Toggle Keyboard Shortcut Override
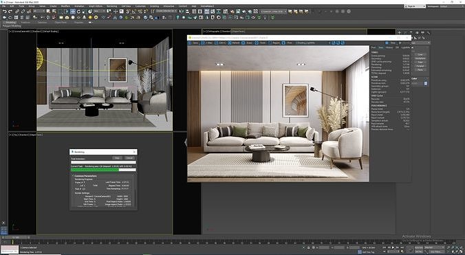 click(x=122, y=12)
